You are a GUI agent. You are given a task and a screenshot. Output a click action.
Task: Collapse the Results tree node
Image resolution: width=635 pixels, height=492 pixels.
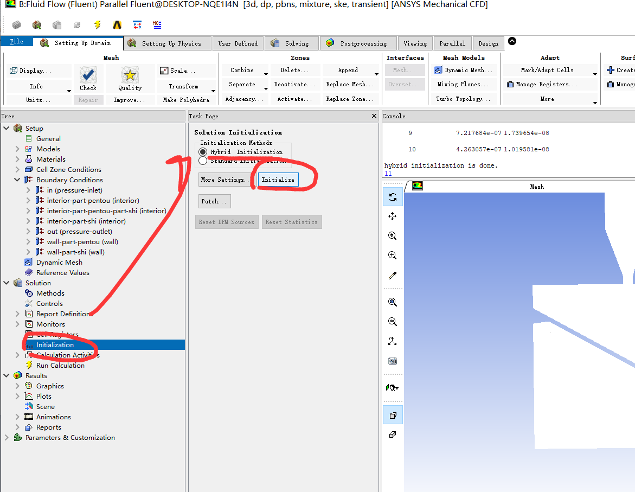7,376
